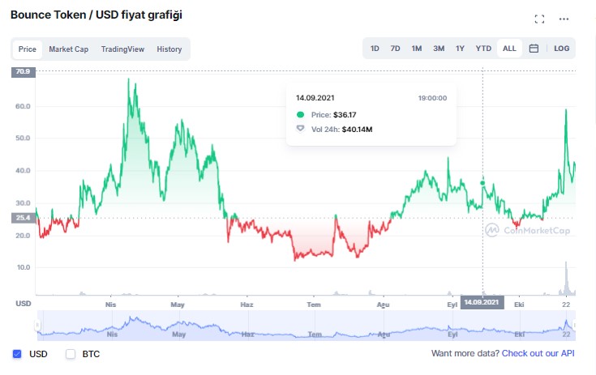The image size is (596, 375).
Task: Click the 19:00:00 tooltip time
Action: [x=432, y=98]
